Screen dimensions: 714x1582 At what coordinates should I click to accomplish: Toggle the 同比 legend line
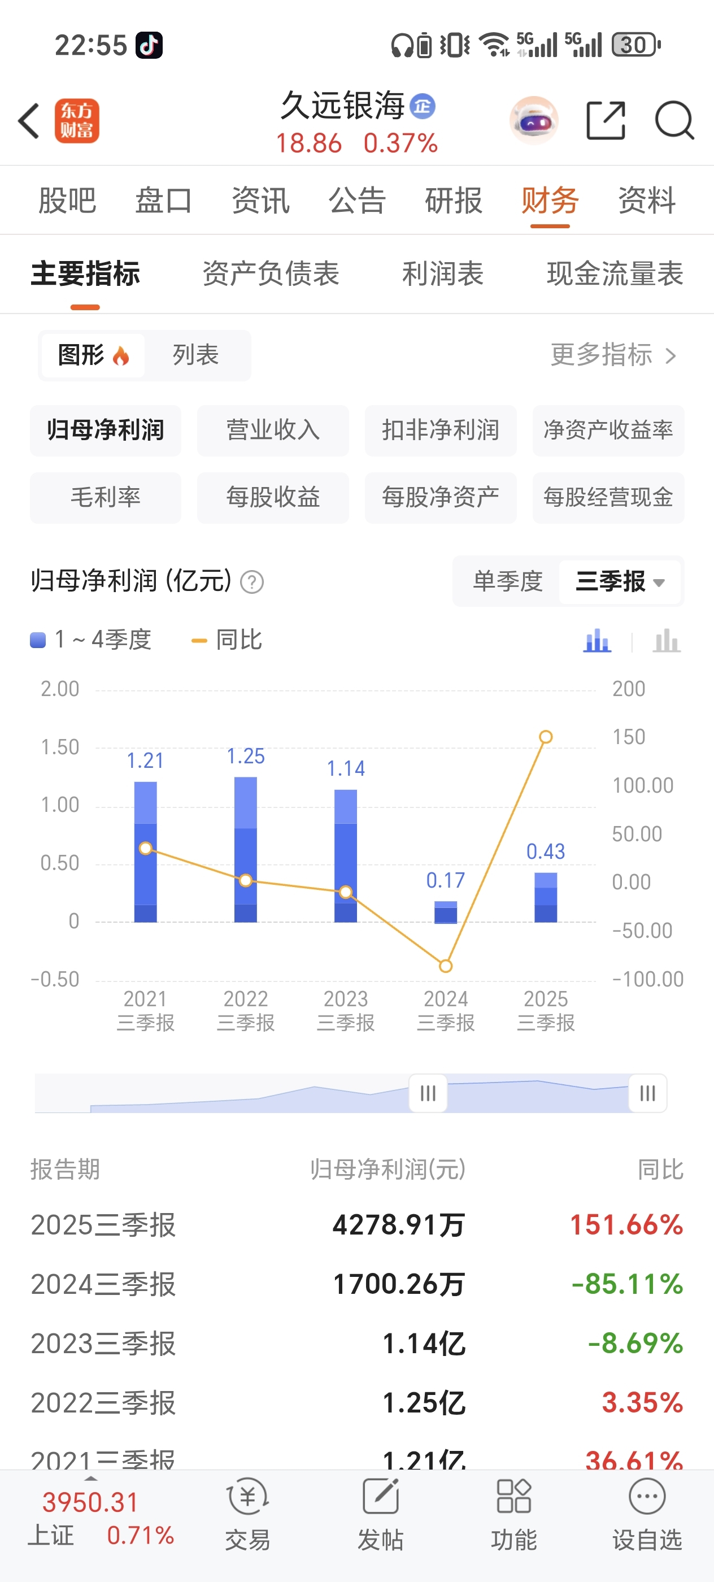pyautogui.click(x=227, y=640)
